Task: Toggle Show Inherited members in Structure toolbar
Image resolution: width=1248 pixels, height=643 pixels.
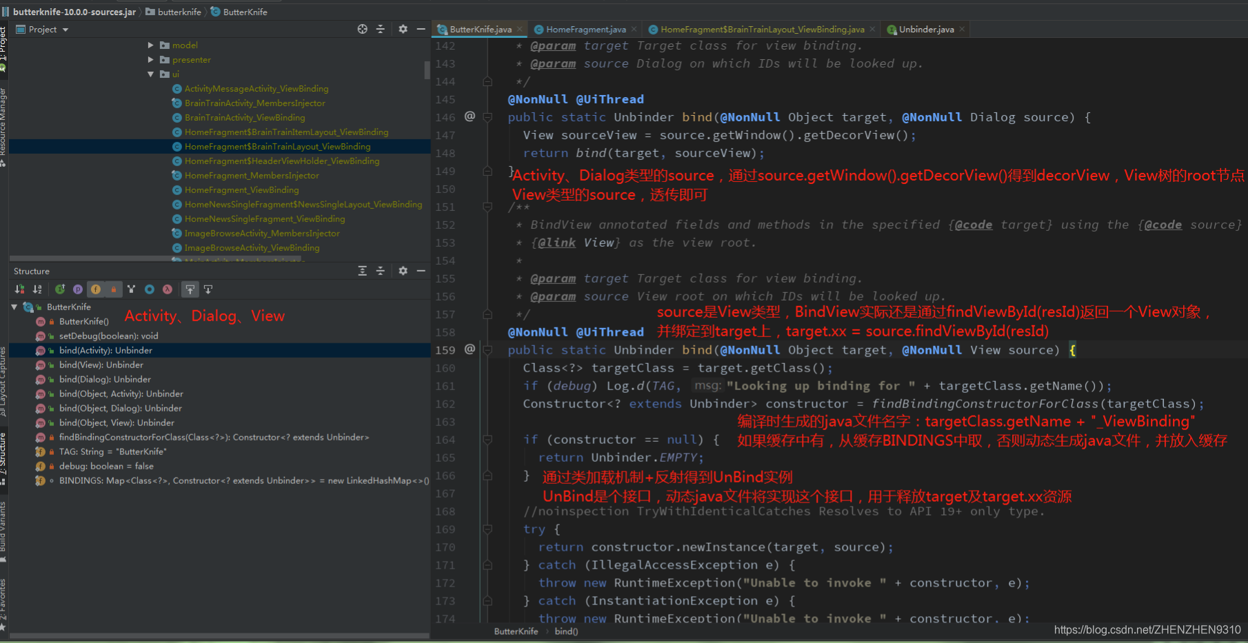Action: click(x=60, y=289)
